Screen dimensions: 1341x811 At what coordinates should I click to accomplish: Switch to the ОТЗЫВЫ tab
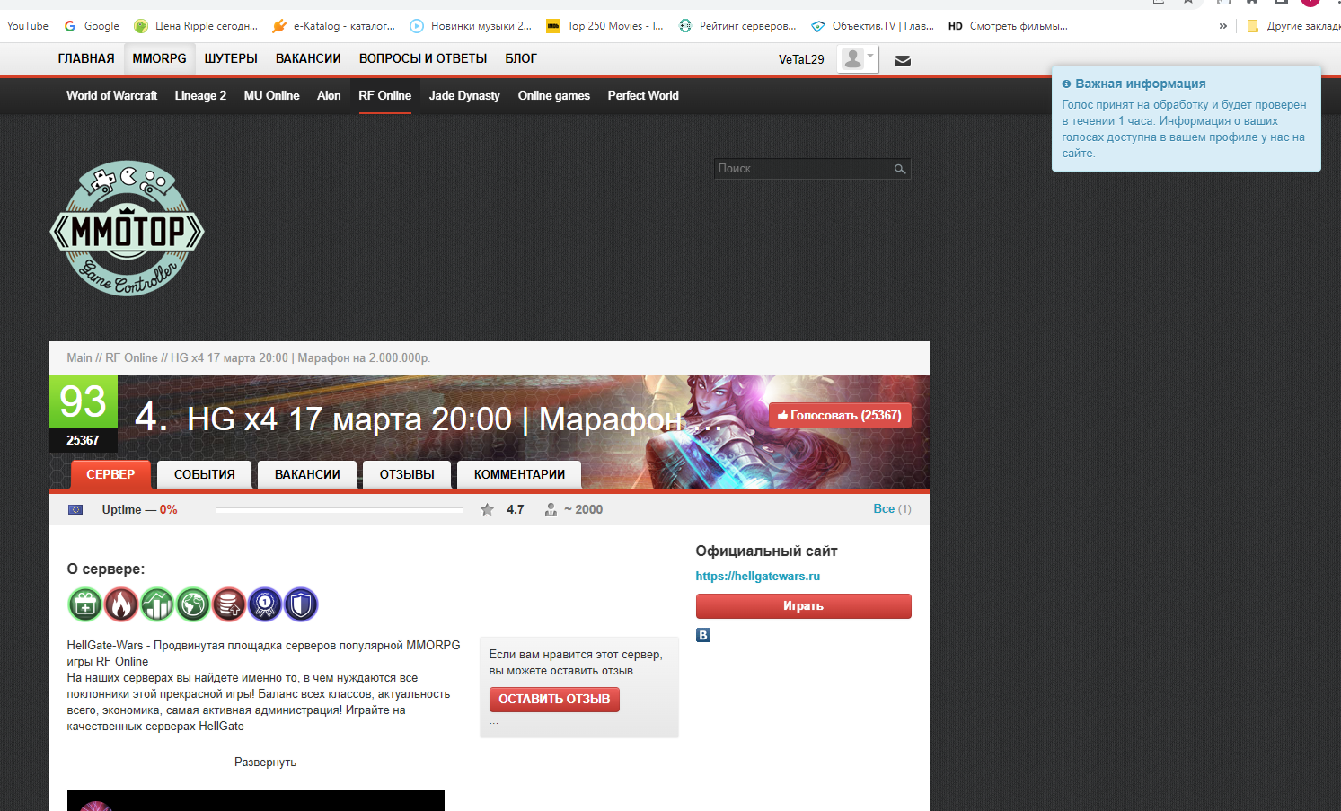click(407, 474)
